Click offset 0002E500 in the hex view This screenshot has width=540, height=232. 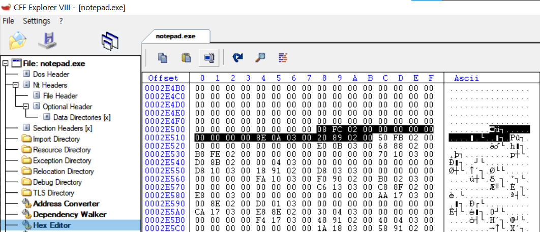point(165,129)
